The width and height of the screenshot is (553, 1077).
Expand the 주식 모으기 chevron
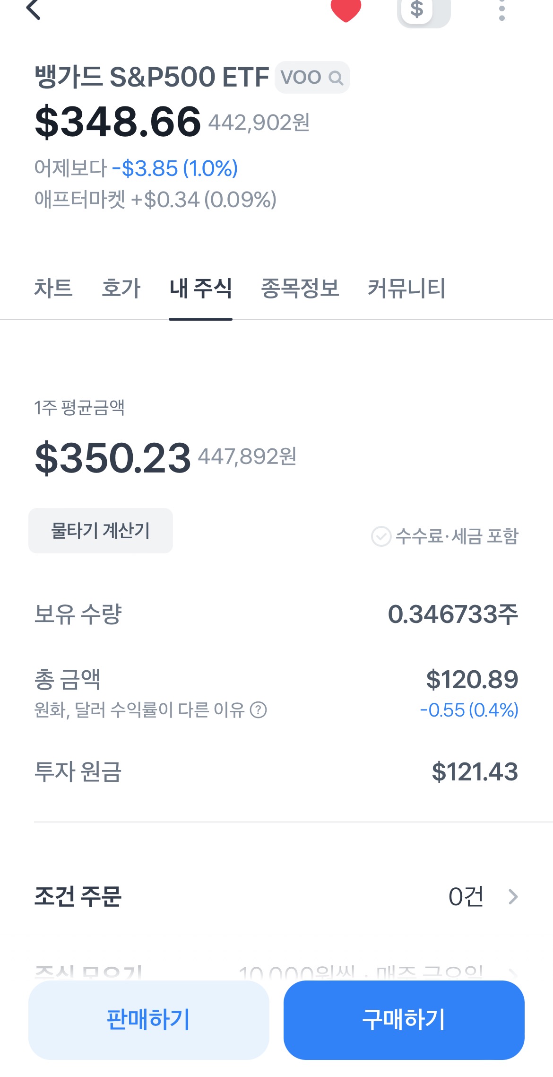click(x=513, y=973)
